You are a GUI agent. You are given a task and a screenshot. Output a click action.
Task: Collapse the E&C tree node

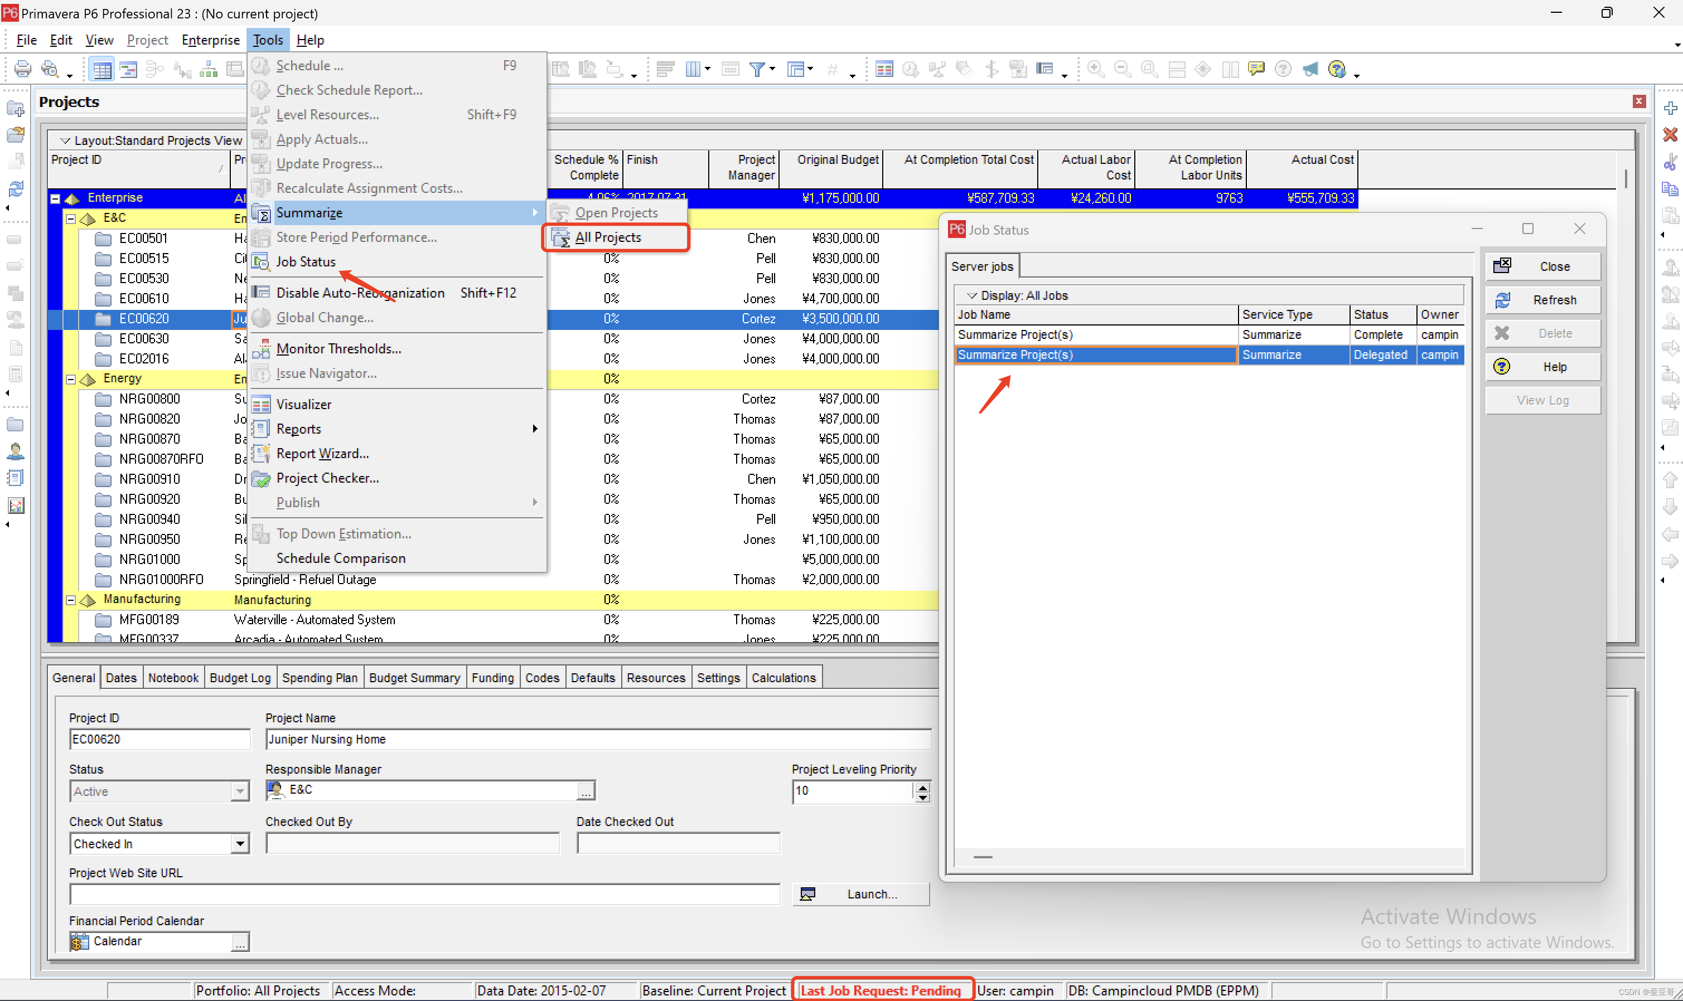pyautogui.click(x=70, y=218)
